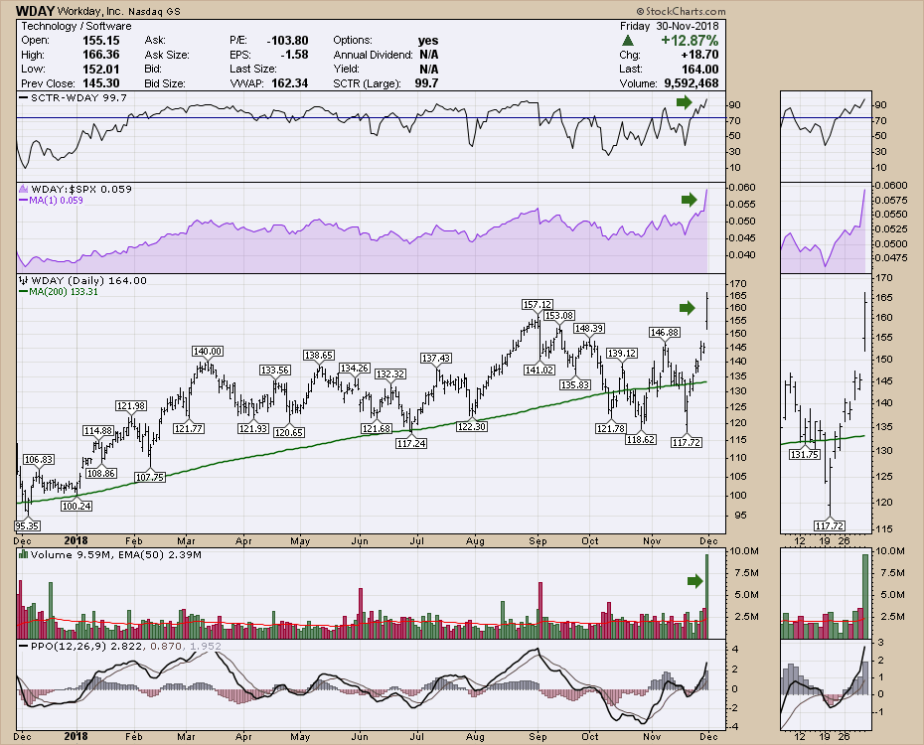Click the 117.72 label in the zoom panel
The image size is (924, 745).
(830, 525)
